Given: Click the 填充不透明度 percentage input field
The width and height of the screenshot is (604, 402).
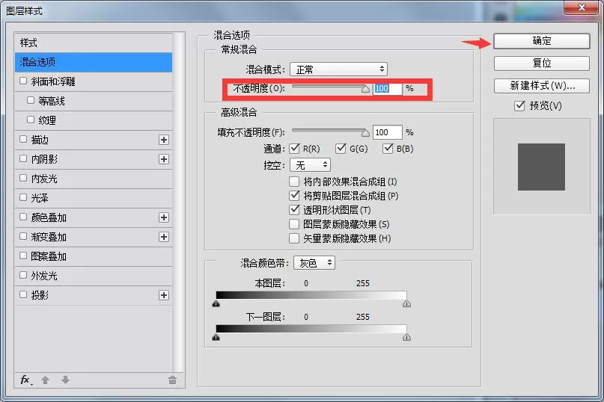Looking at the screenshot, I should [388, 132].
